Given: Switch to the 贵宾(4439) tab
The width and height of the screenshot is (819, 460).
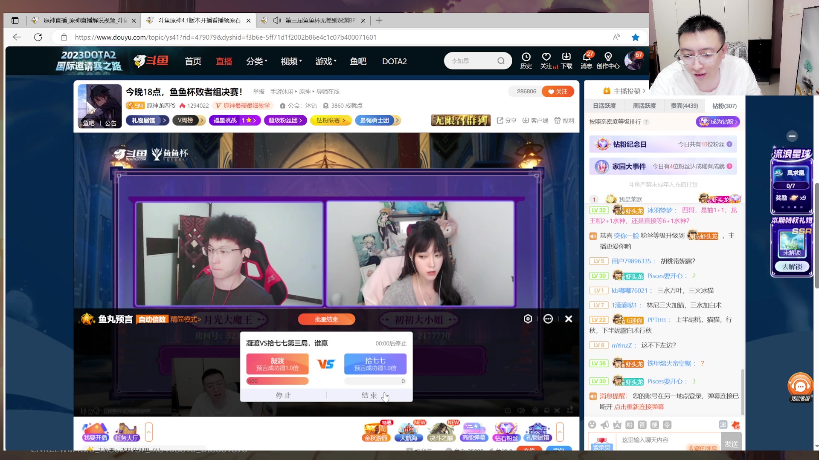Looking at the screenshot, I should coord(684,106).
